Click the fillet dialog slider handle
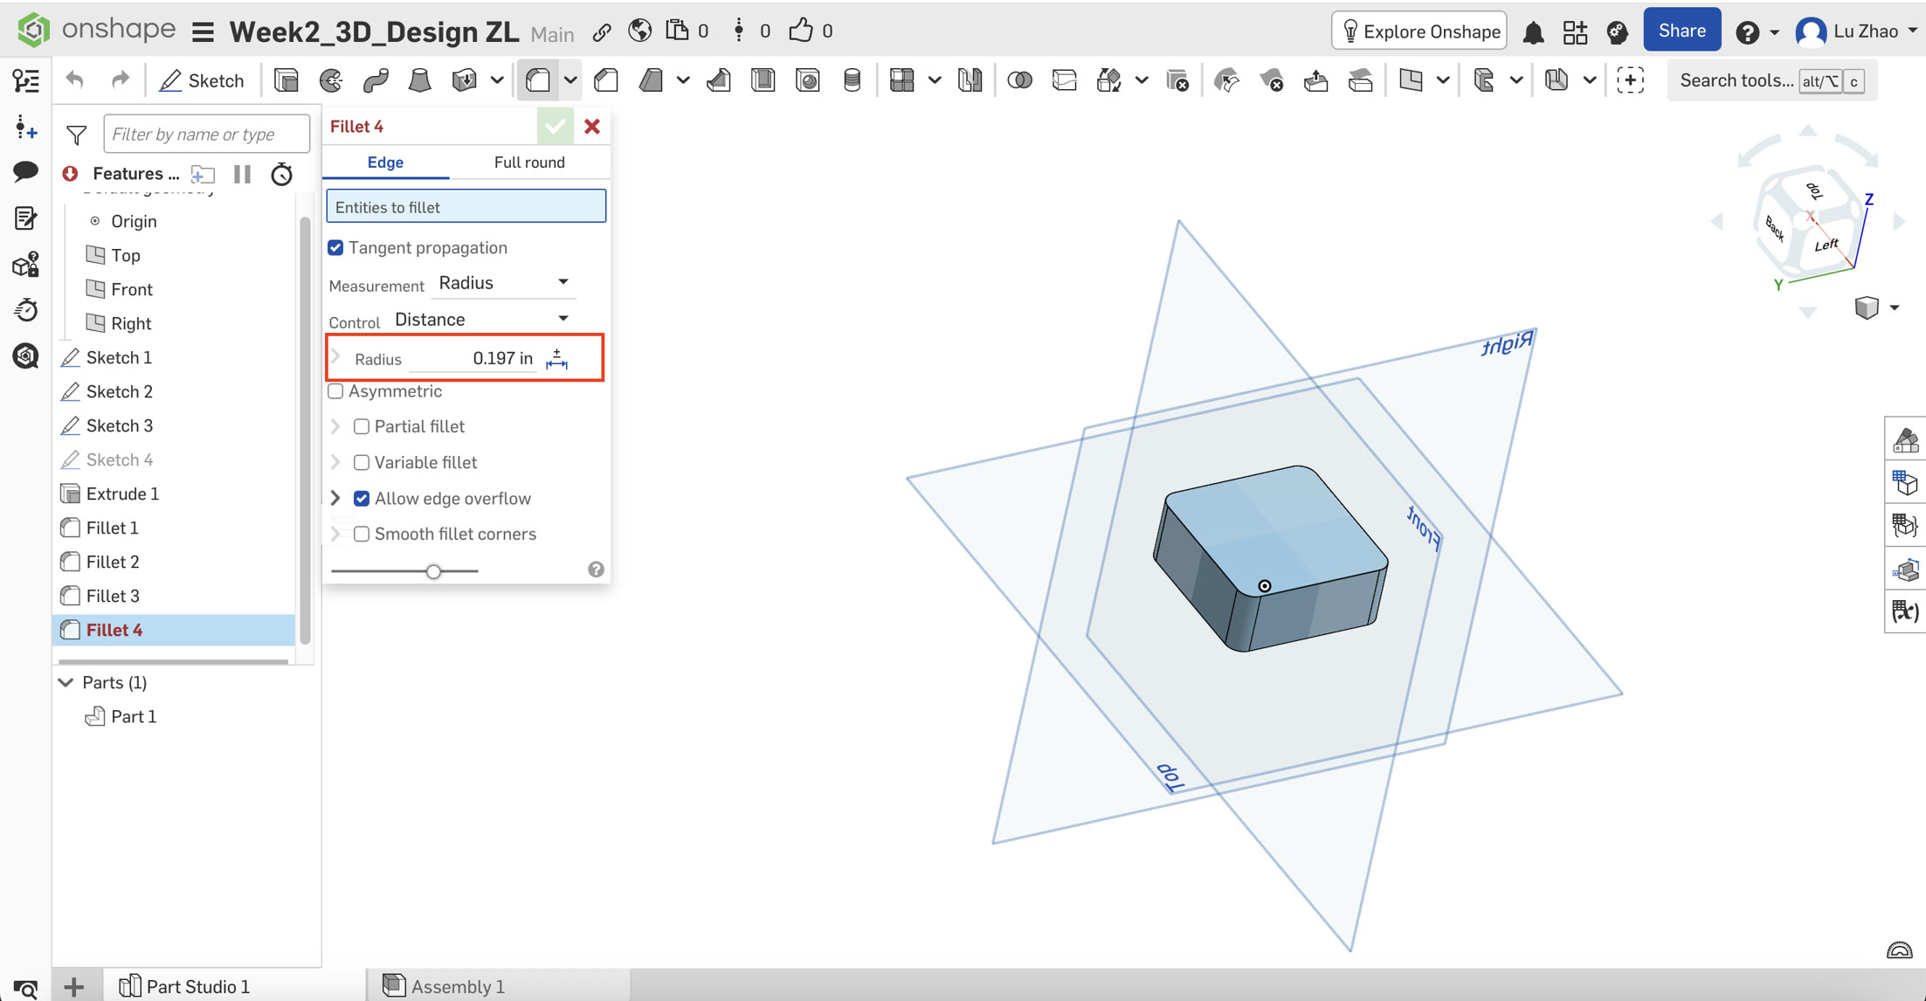1926x1001 pixels. click(433, 571)
